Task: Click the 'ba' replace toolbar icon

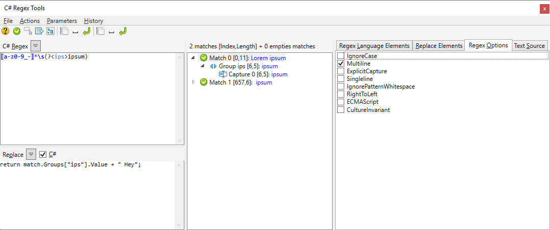Action: pyautogui.click(x=50, y=32)
